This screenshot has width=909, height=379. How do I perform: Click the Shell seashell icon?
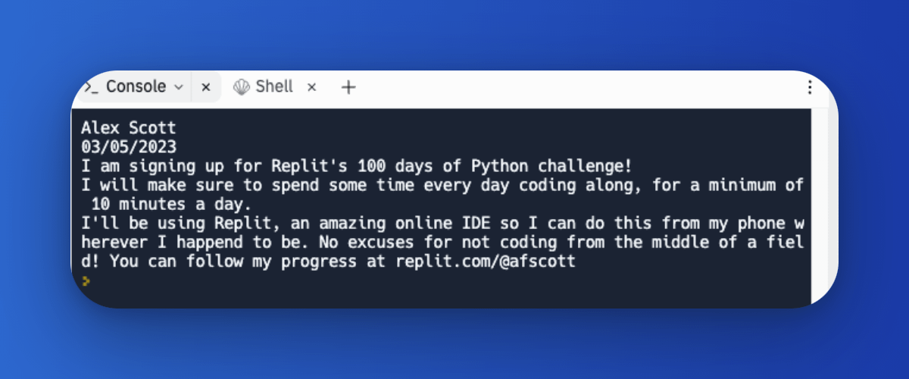coord(241,87)
